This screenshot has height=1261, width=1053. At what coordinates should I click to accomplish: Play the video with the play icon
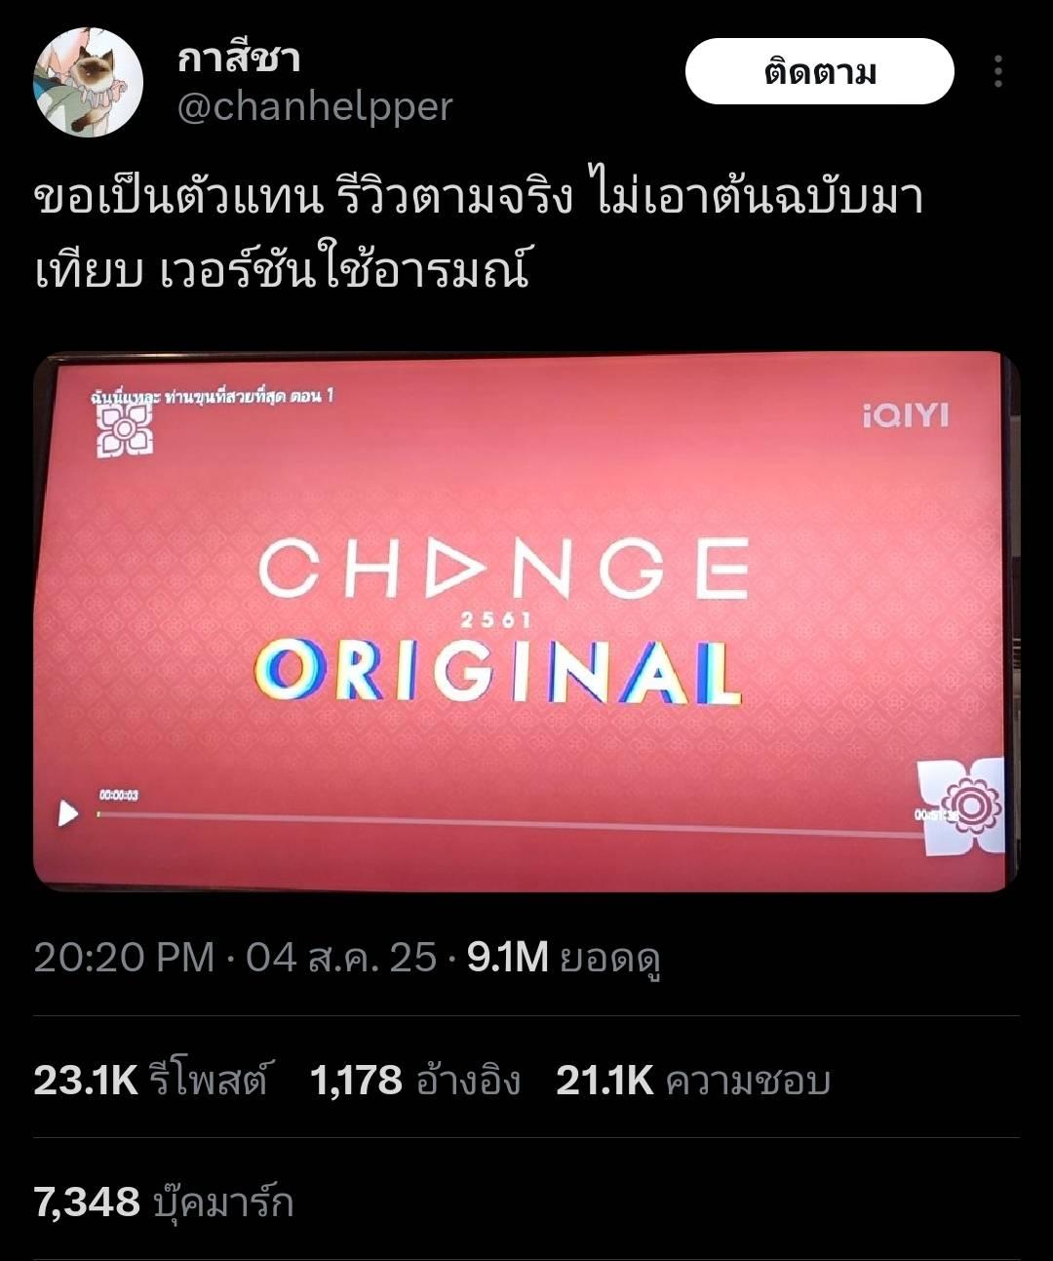(68, 812)
